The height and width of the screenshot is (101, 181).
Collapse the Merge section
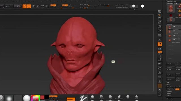coord(169,85)
